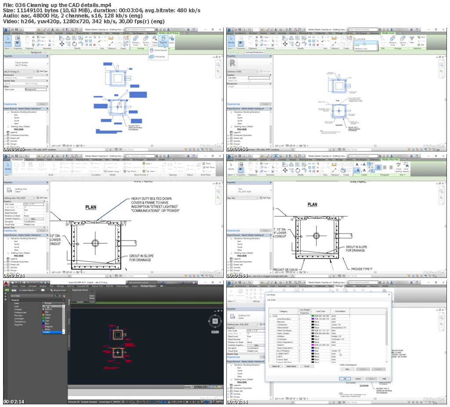Click New under Modify Subcategories, Line Styles dialog

[x=347, y=369]
